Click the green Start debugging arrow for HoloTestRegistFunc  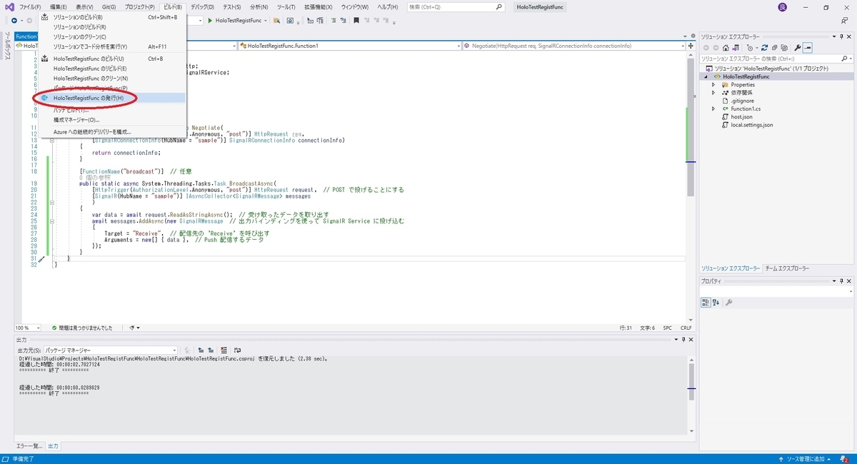tap(210, 20)
